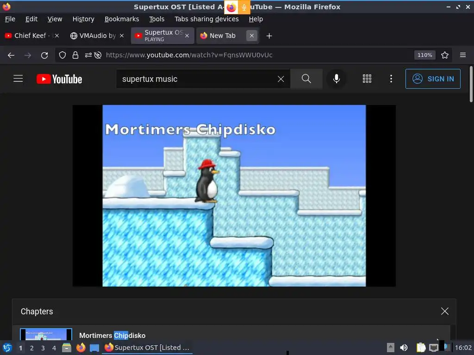Image resolution: width=474 pixels, height=355 pixels.
Task: Go back to the previous page
Action: 11,55
